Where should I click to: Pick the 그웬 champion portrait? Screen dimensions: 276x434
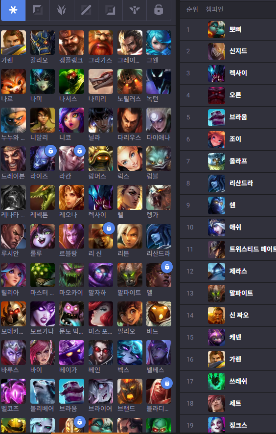point(159,43)
